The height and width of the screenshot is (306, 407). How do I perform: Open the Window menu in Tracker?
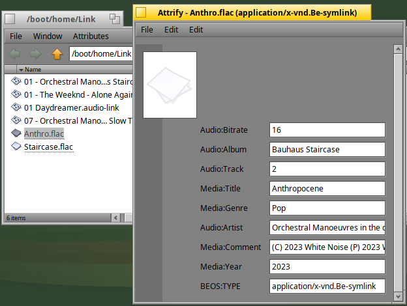point(48,36)
